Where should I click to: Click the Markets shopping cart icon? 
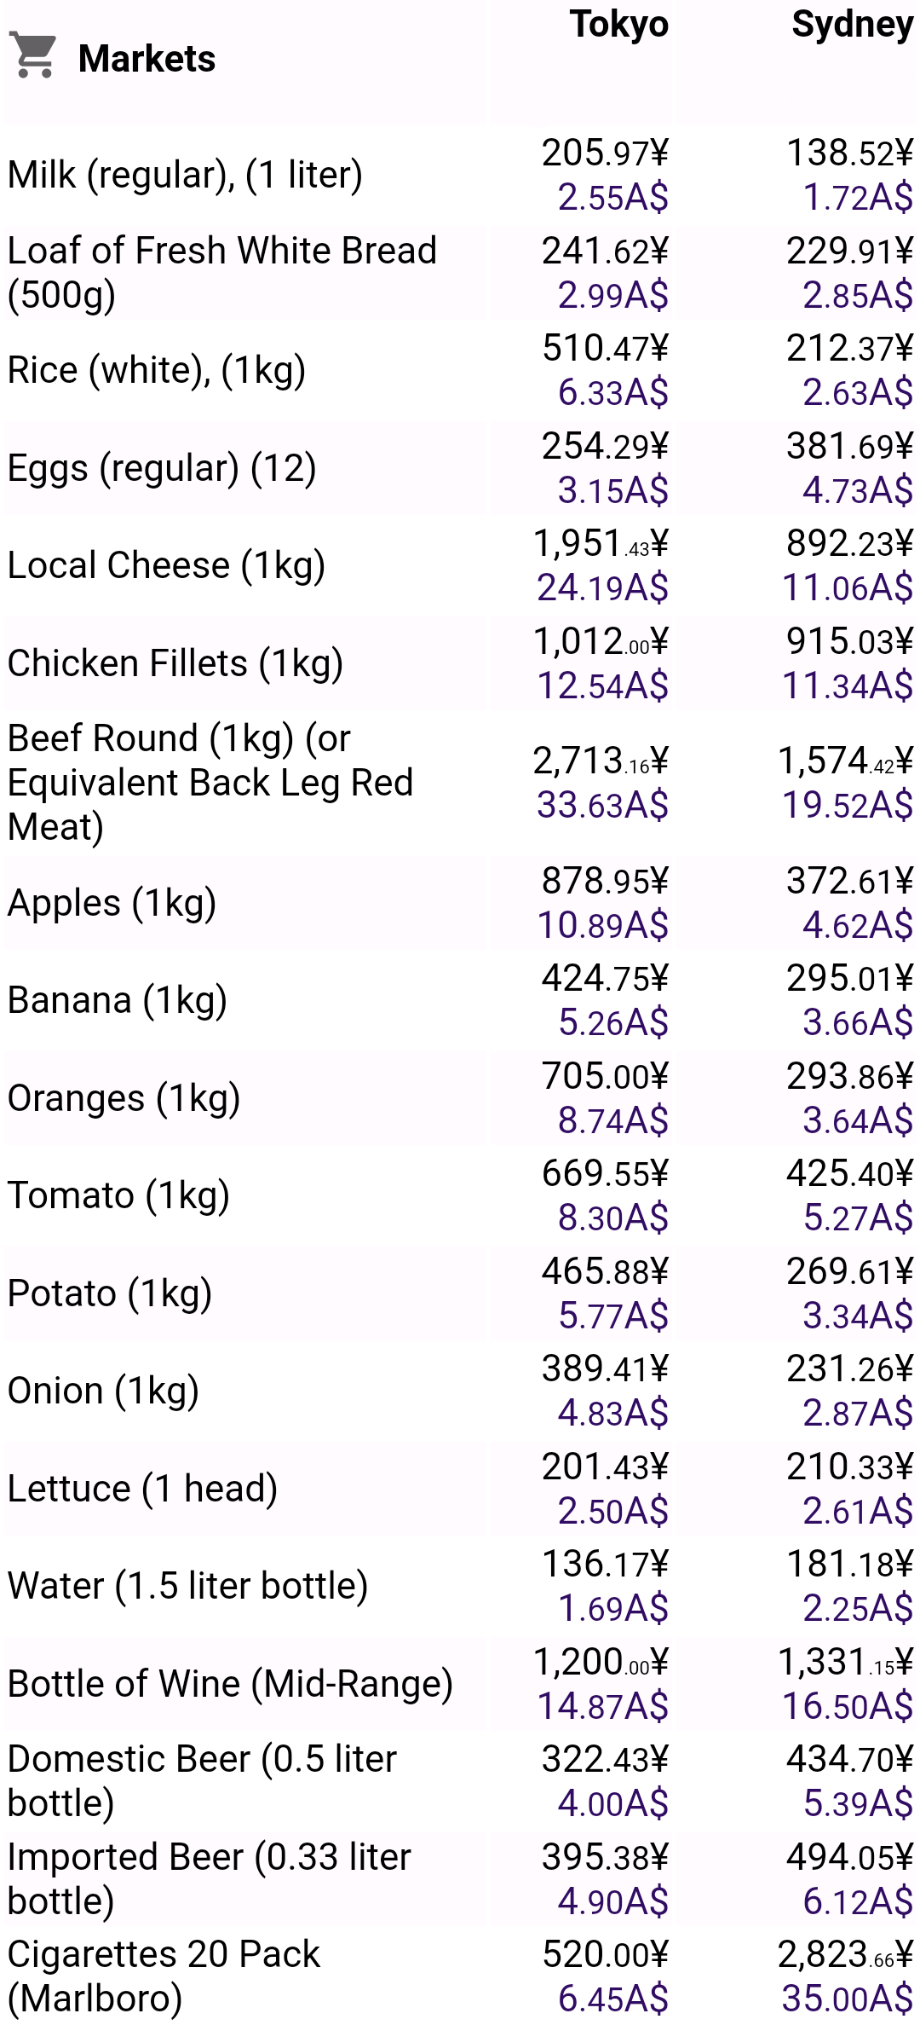pos(33,55)
